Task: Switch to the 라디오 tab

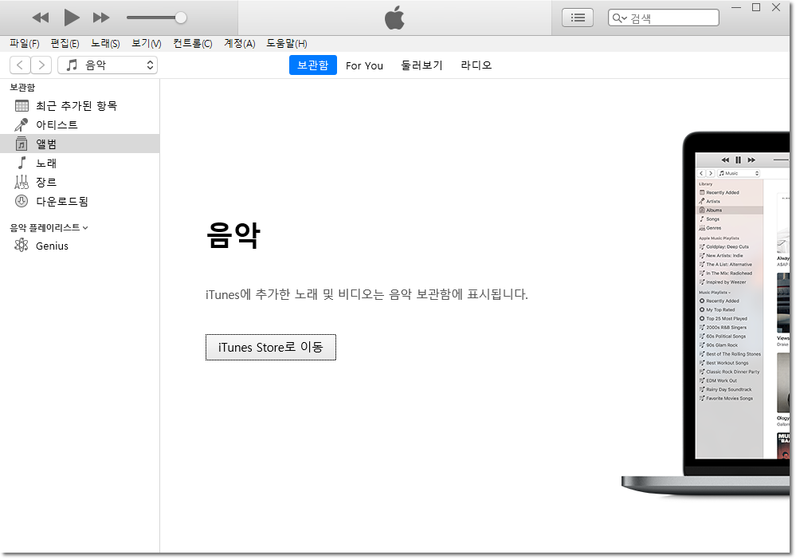Action: (x=476, y=65)
